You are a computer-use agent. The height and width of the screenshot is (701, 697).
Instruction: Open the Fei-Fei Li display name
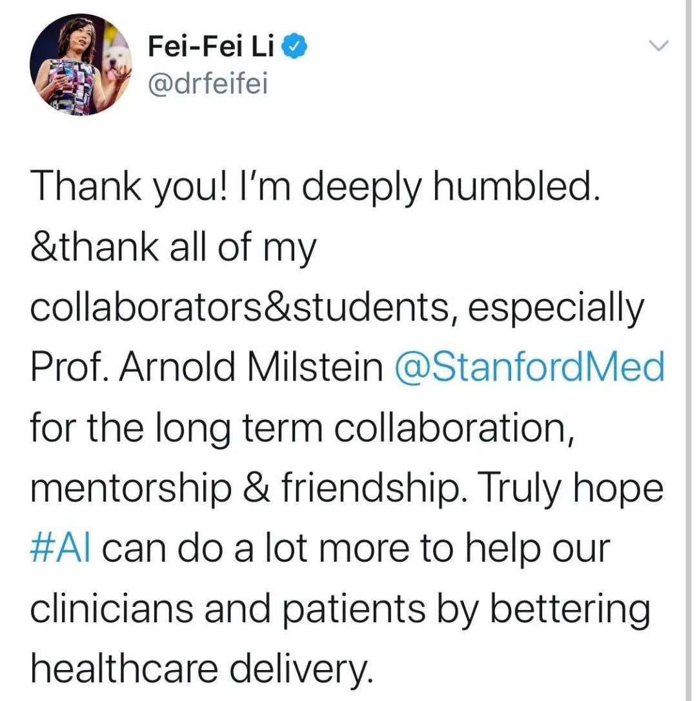point(210,46)
